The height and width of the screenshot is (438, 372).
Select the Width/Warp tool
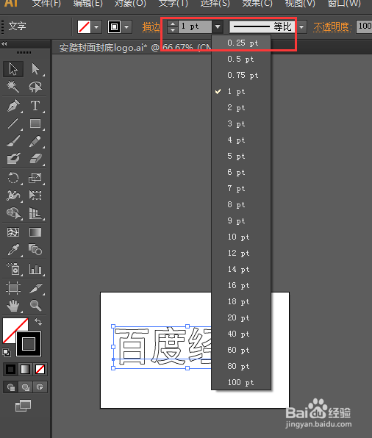13,195
